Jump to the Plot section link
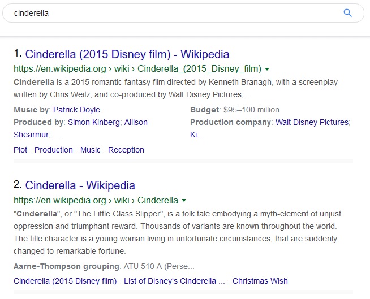The image size is (370, 299). [20, 150]
